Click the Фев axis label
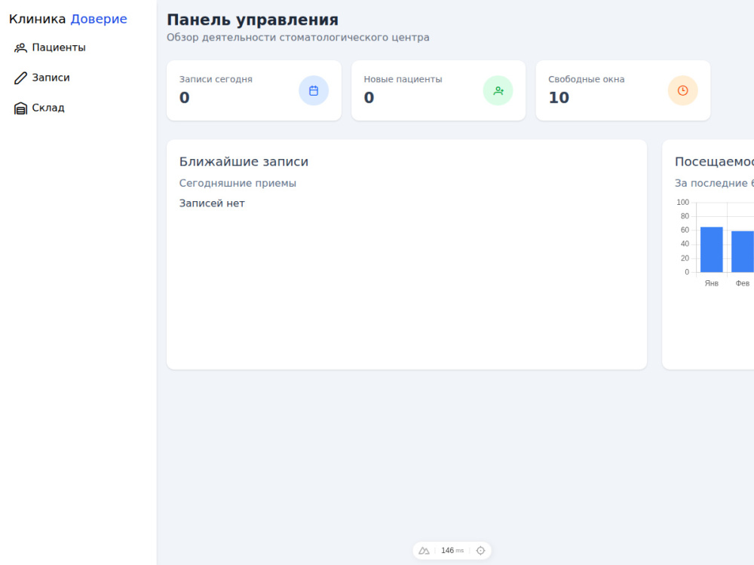 click(x=743, y=283)
